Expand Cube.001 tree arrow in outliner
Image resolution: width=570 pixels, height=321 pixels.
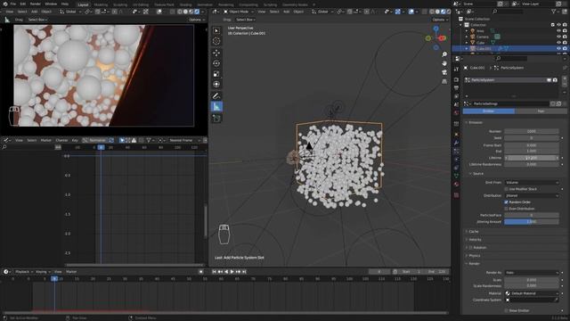point(467,48)
